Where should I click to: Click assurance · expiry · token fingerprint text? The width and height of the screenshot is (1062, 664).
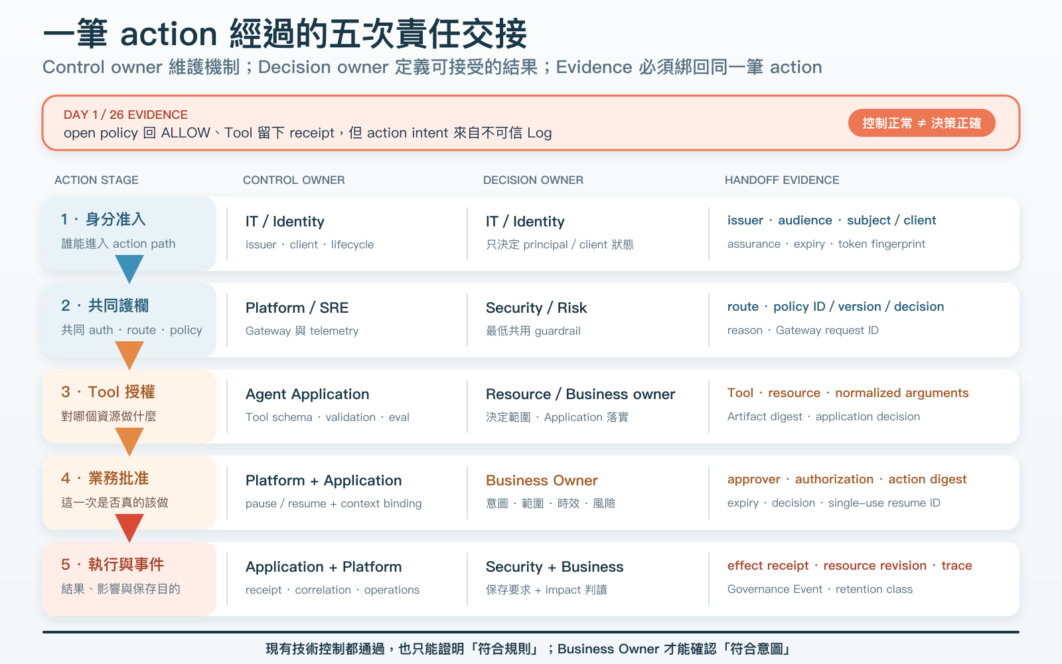(x=826, y=244)
